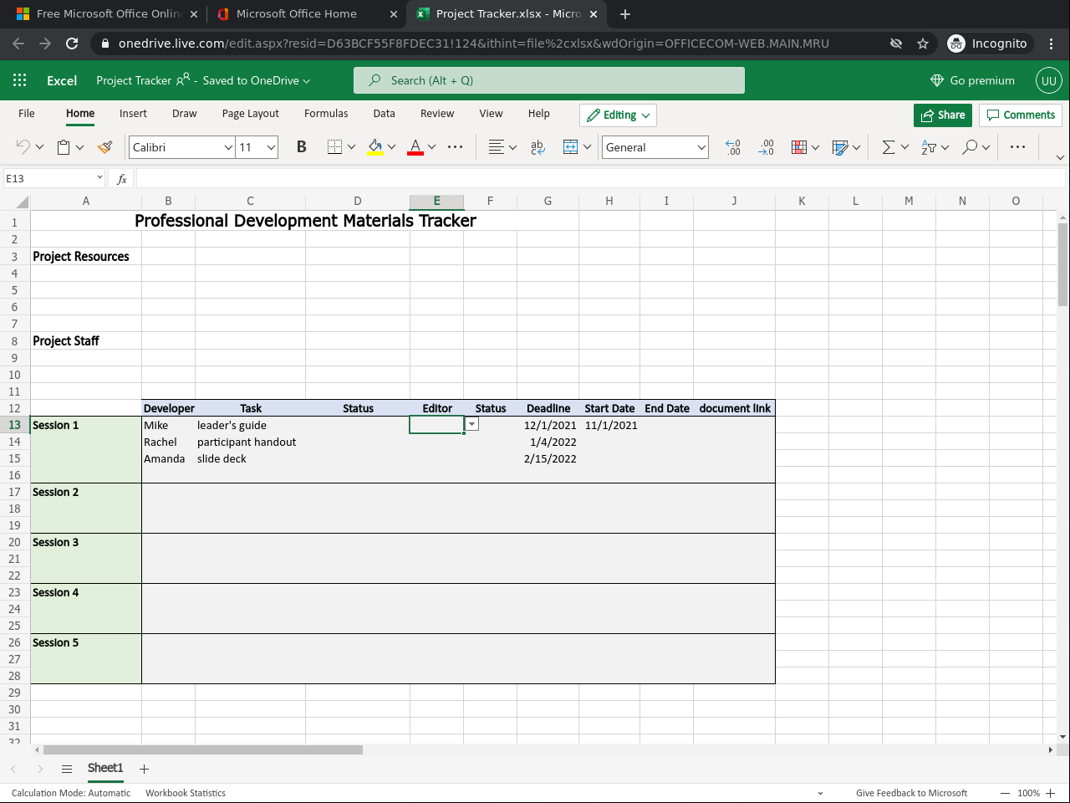
Task: Select the Format Painter tool
Action: pos(104,146)
